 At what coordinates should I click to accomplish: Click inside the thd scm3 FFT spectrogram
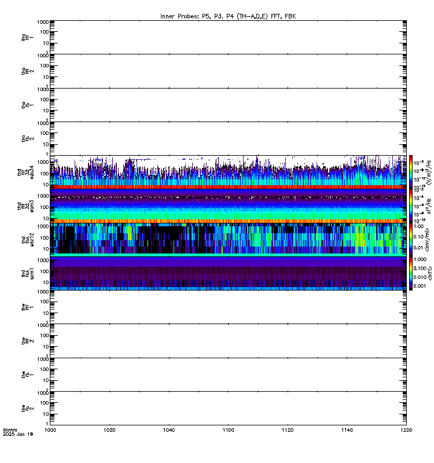click(228, 206)
